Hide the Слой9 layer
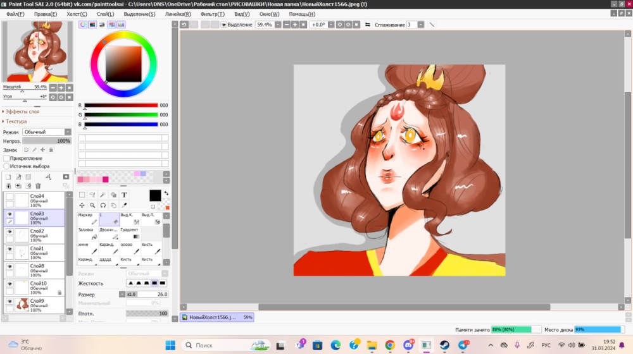This screenshot has width=633, height=354. click(9, 301)
